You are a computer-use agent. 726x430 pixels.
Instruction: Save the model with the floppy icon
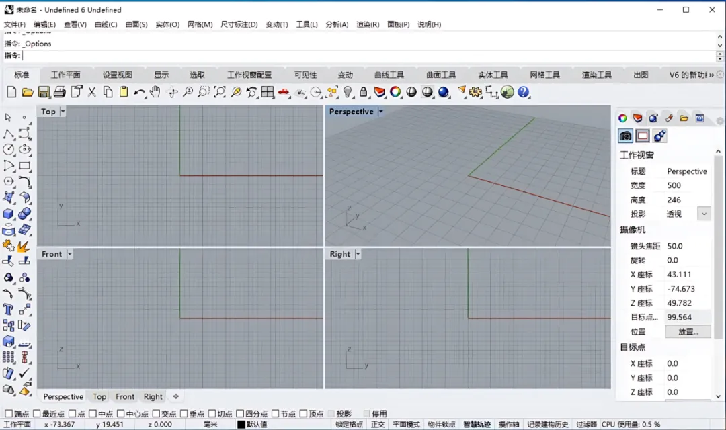click(x=44, y=92)
